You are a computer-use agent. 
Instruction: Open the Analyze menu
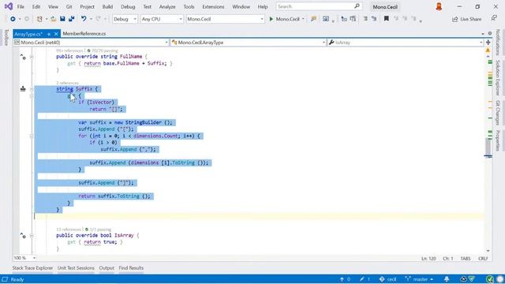[x=167, y=6]
